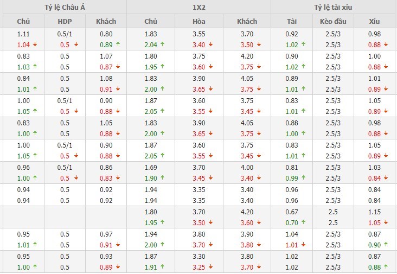Image resolution: width=397 pixels, height=274 pixels.
Task: Click the green up arrow beside 2.04
Action: click(162, 45)
